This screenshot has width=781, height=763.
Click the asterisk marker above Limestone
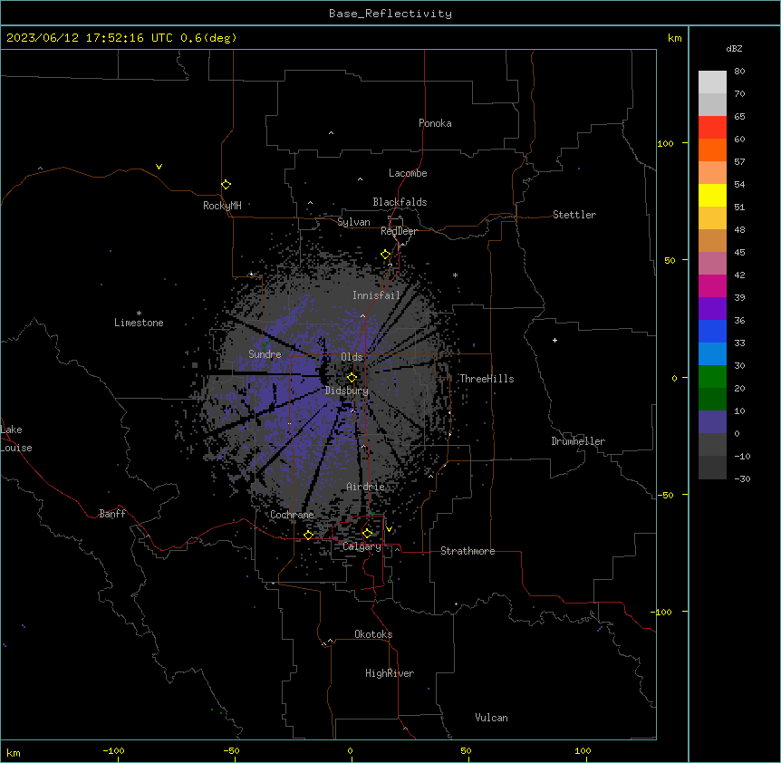click(139, 313)
